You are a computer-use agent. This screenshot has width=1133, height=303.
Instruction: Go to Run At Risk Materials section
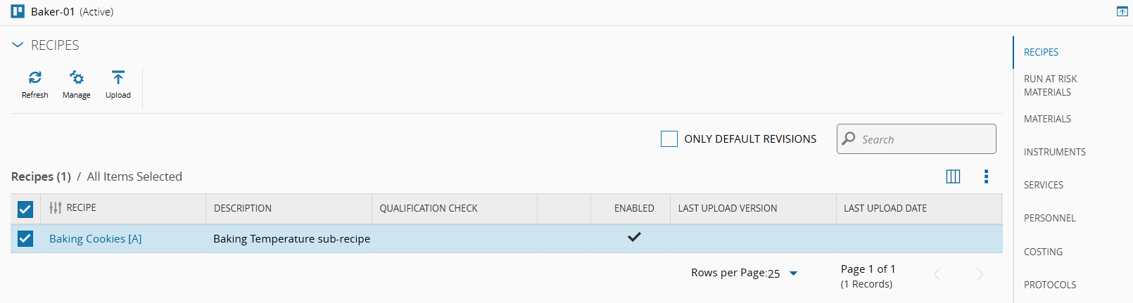1050,85
